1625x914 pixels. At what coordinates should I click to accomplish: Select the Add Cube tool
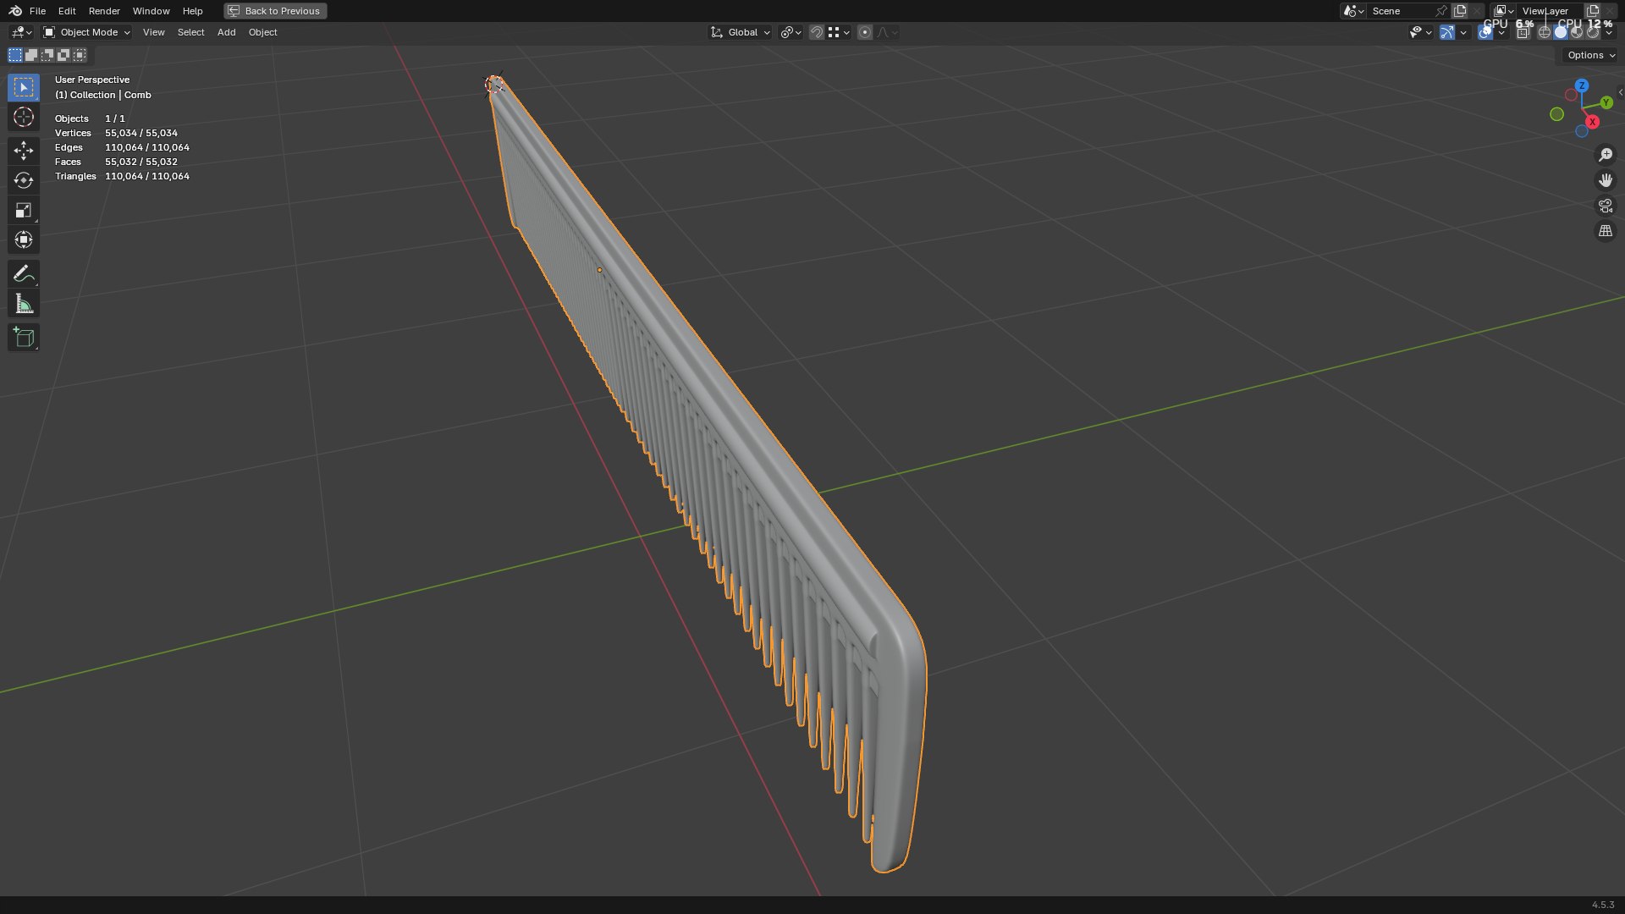pos(24,337)
